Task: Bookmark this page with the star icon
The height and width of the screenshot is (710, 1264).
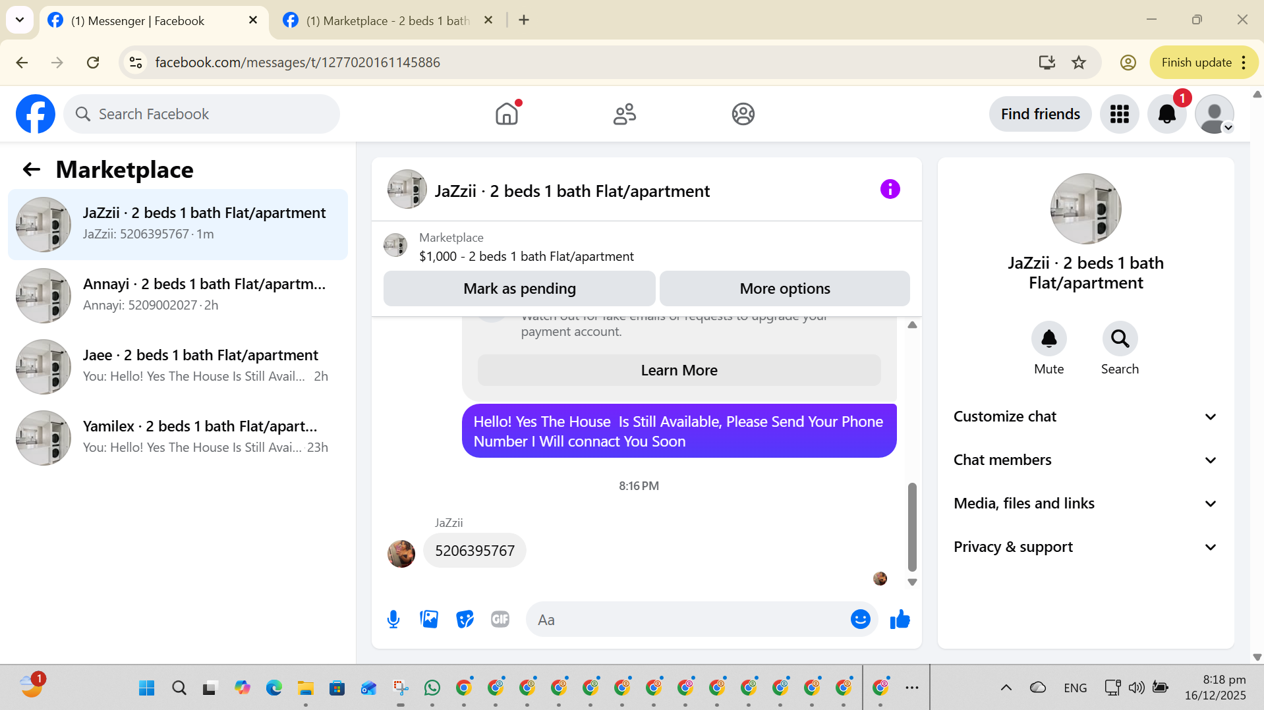Action: [x=1079, y=63]
